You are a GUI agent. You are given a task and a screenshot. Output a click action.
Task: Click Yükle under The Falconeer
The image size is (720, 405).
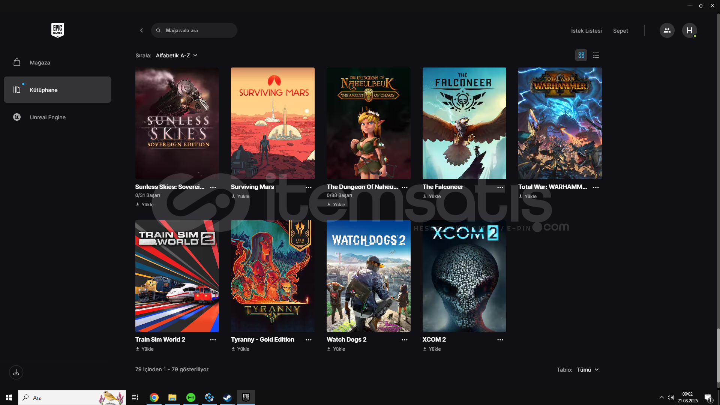[x=432, y=196]
